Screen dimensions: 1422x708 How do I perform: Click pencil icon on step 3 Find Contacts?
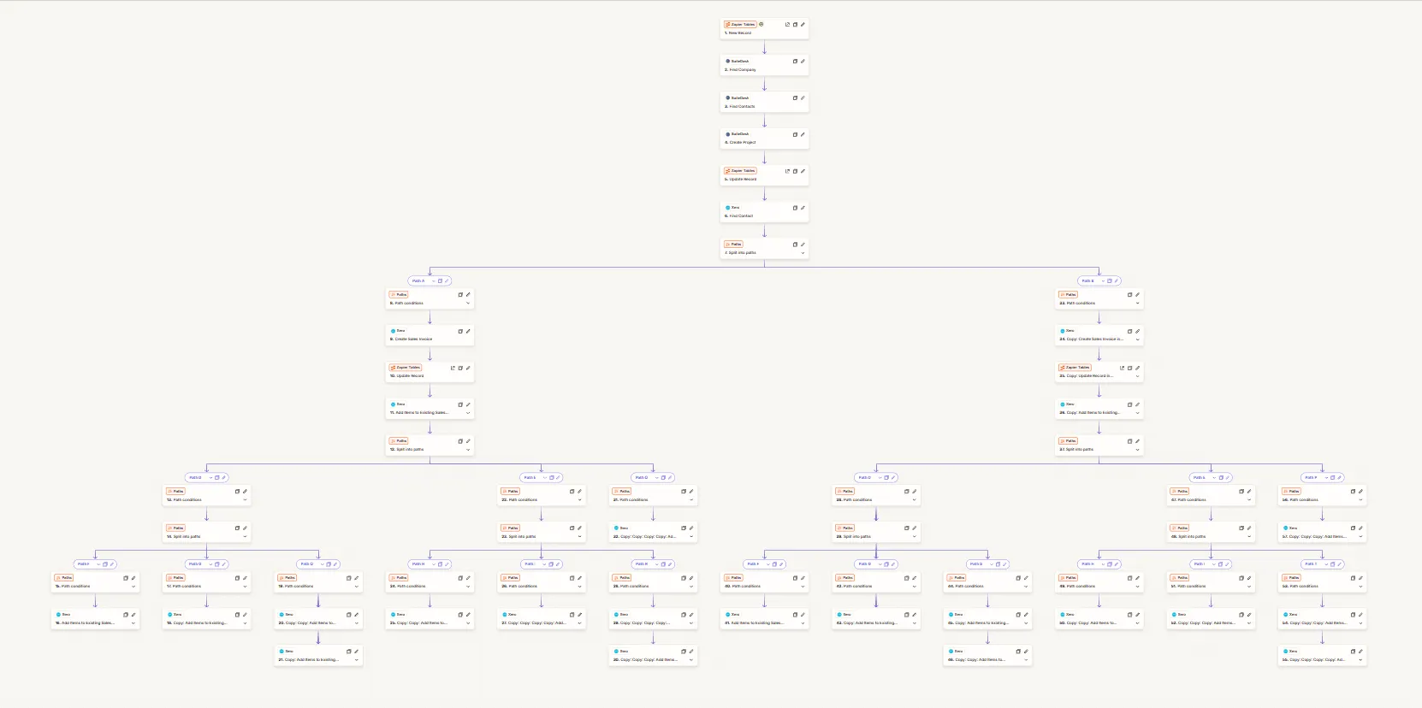pyautogui.click(x=803, y=98)
